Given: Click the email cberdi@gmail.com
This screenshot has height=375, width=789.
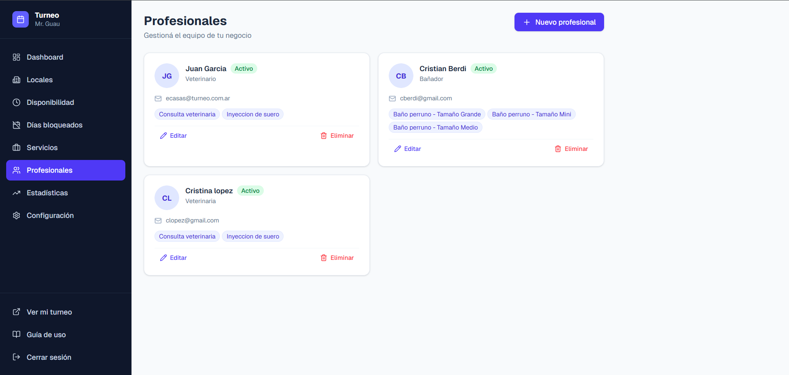Looking at the screenshot, I should (x=426, y=98).
